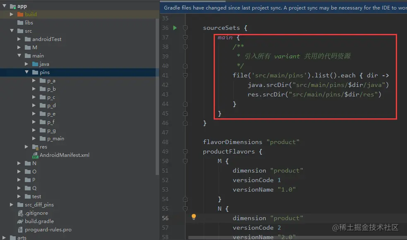Select the p_f folder in tree

[51, 122]
